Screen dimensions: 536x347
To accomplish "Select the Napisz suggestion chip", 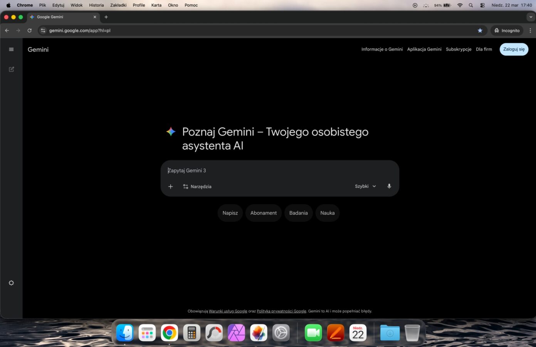I will pos(230,212).
